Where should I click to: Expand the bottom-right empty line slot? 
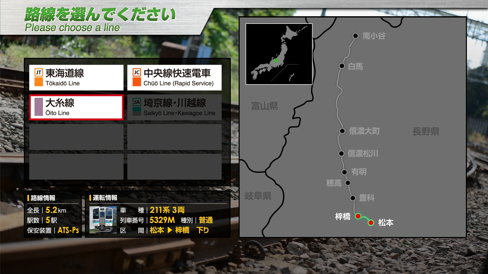tap(174, 166)
